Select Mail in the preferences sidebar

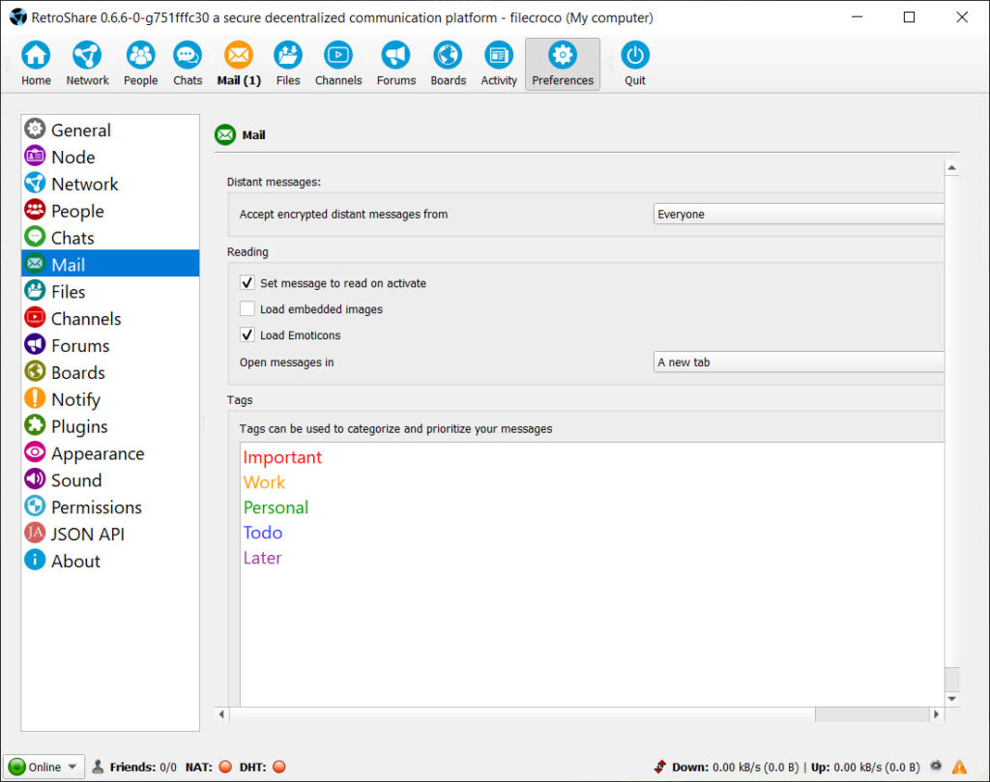point(110,265)
